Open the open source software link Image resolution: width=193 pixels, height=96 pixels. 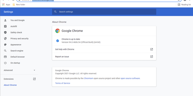pyautogui.click(x=130, y=78)
